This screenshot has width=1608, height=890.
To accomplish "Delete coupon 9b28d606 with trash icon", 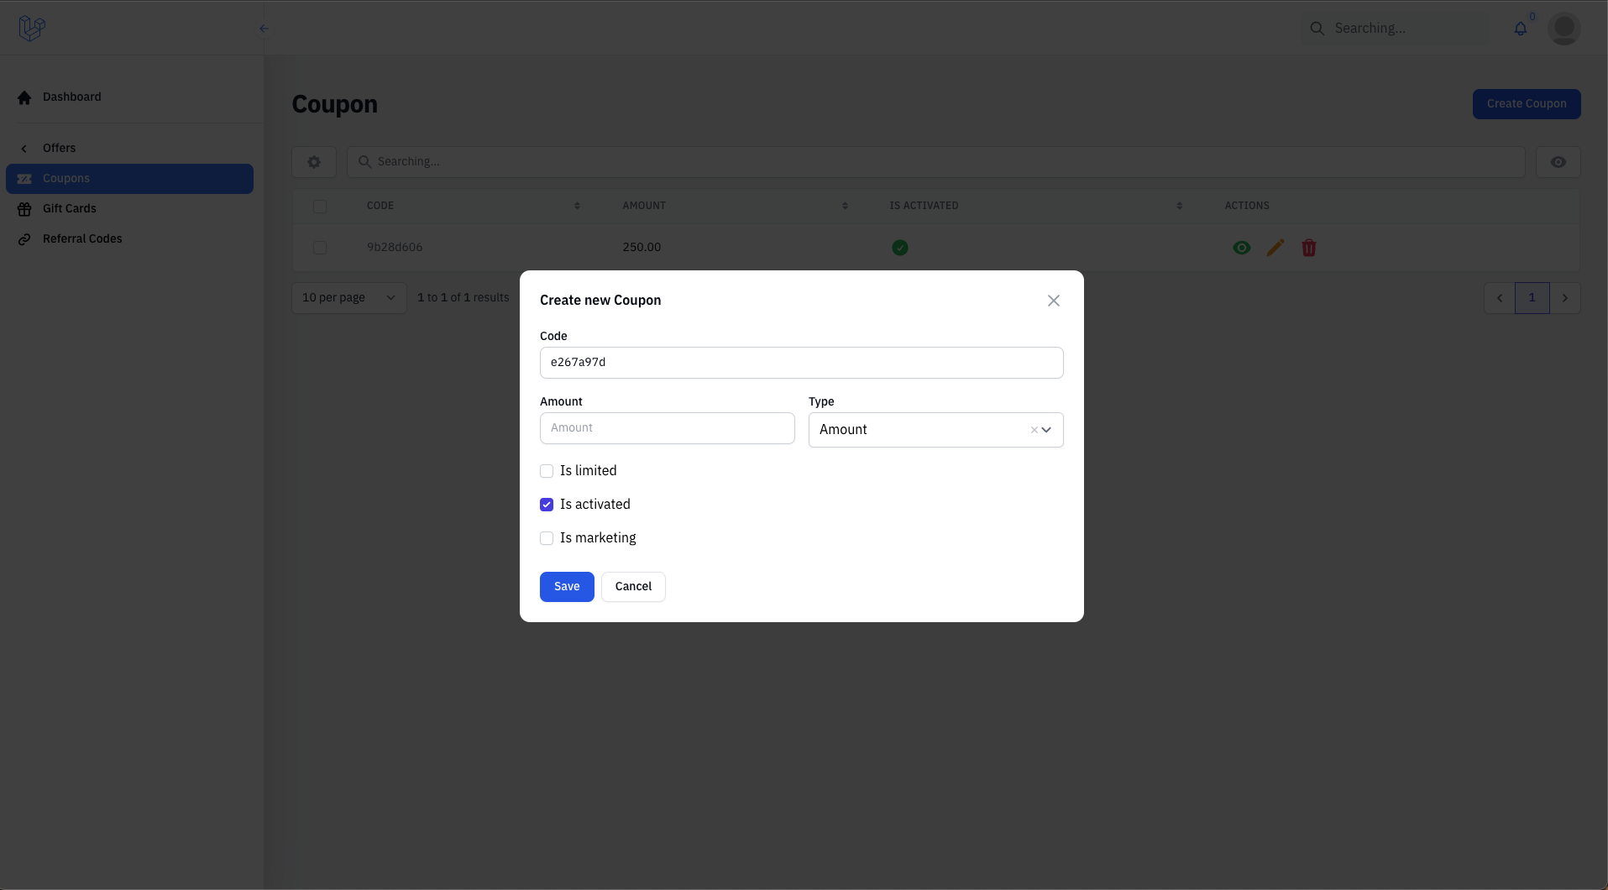I will click(x=1309, y=248).
